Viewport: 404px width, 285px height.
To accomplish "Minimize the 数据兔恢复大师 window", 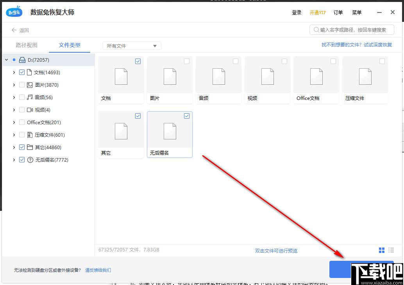I will pos(379,12).
